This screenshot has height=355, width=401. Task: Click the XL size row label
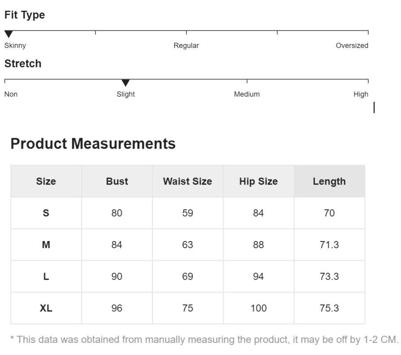[x=46, y=308]
